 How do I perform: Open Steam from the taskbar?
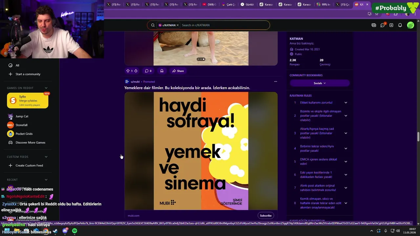pyautogui.click(x=55, y=231)
